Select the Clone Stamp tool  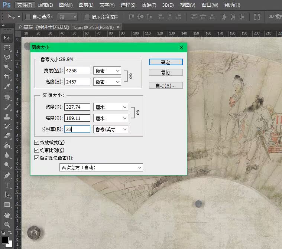(7, 117)
